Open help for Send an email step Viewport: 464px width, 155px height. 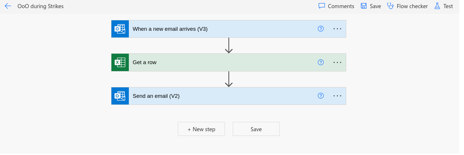click(x=321, y=96)
